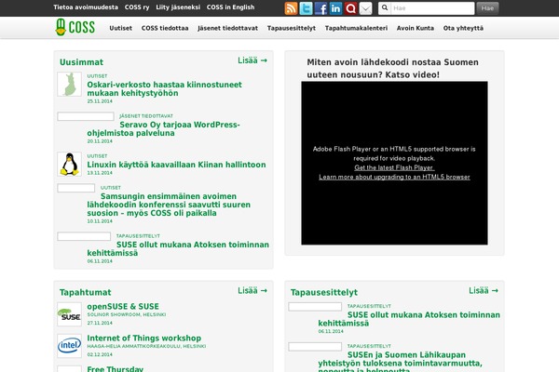Open Linuxin käyttöä kaavaillaan Kiinan article
The height and width of the screenshot is (372, 559).
176,165
